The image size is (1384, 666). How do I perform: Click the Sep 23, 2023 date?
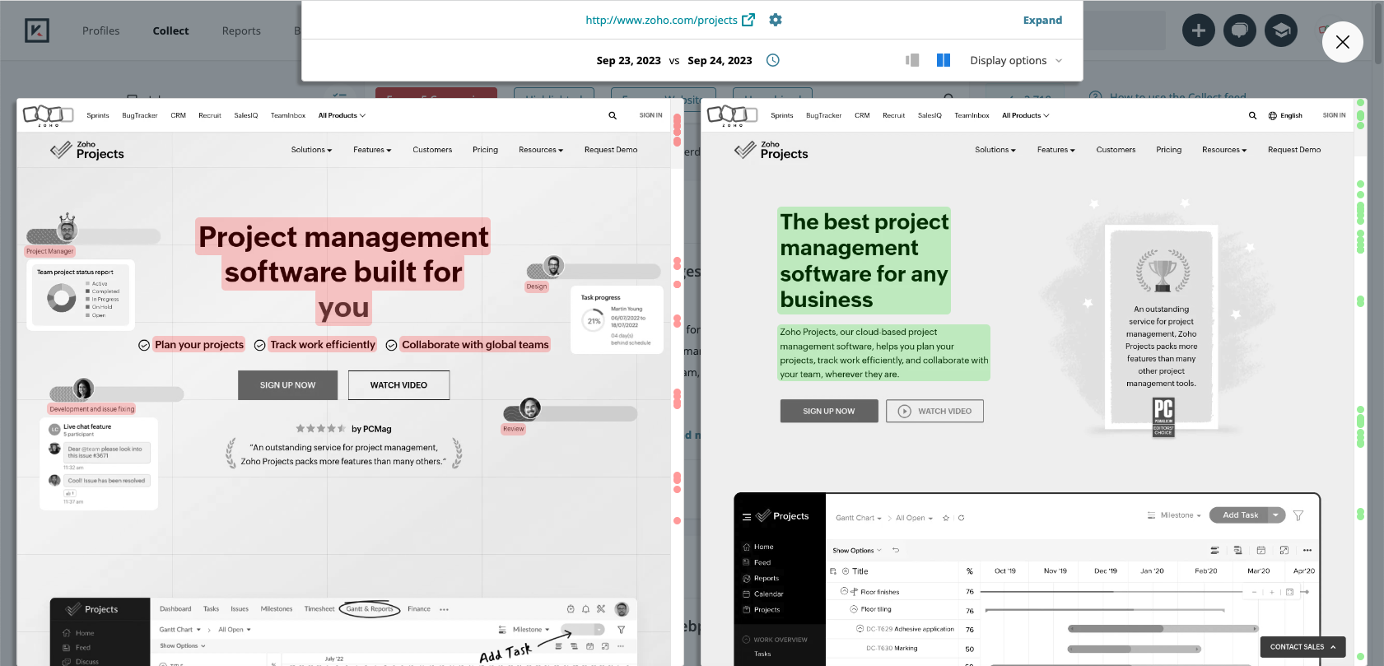[x=628, y=60]
